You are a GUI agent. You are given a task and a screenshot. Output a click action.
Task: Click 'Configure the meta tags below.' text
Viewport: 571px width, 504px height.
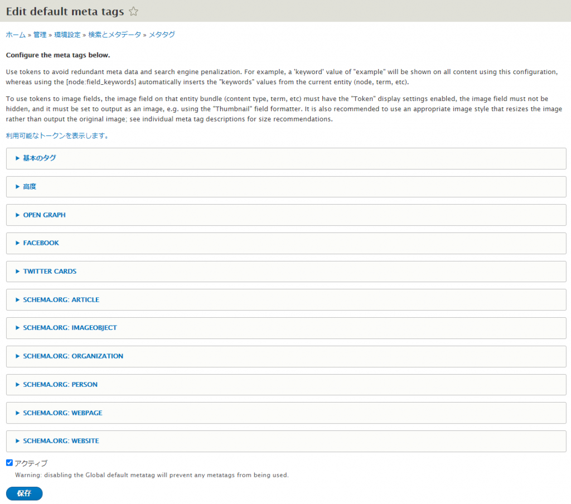(58, 55)
